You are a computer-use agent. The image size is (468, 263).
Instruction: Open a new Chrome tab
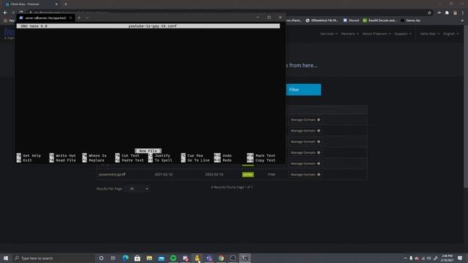point(66,4)
